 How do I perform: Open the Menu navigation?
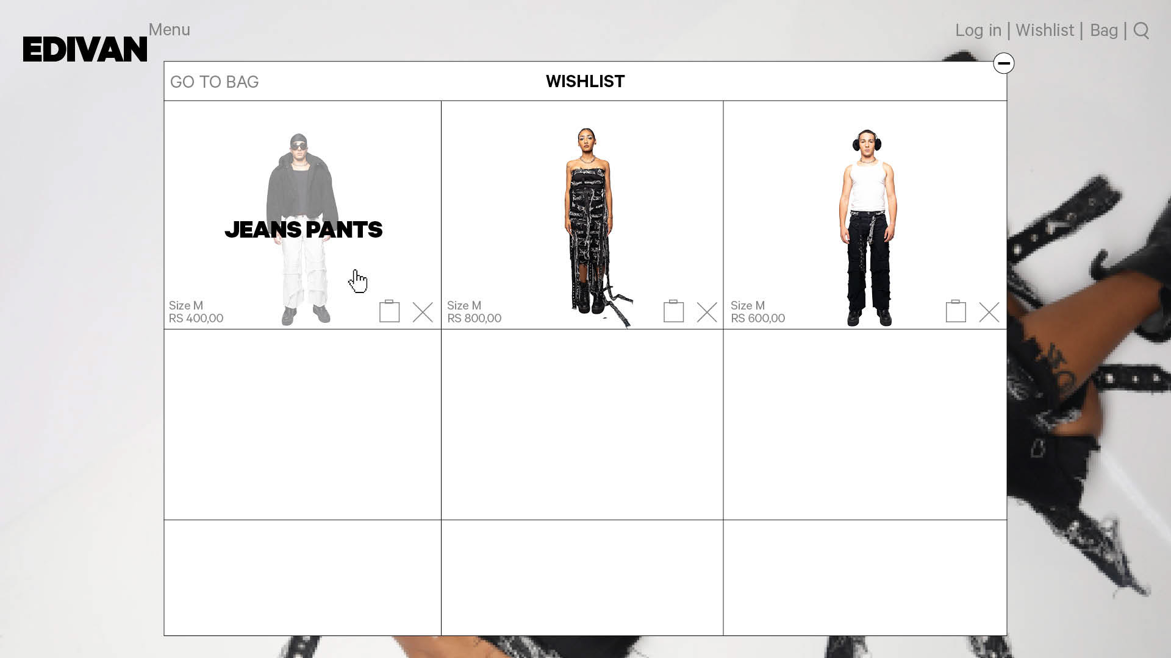pyautogui.click(x=170, y=29)
